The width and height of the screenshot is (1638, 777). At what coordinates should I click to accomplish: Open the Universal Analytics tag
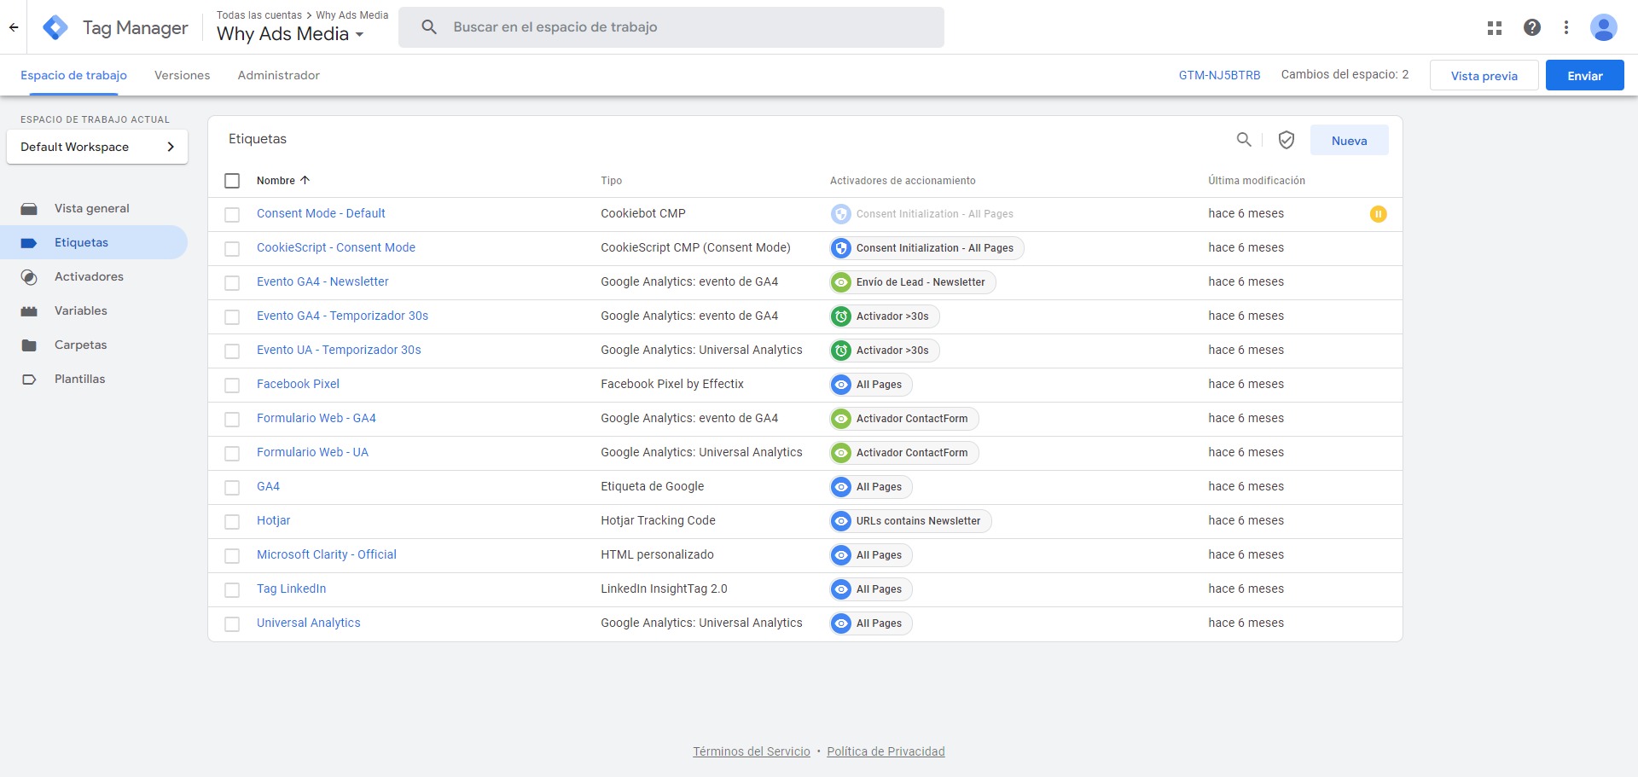[x=308, y=623]
